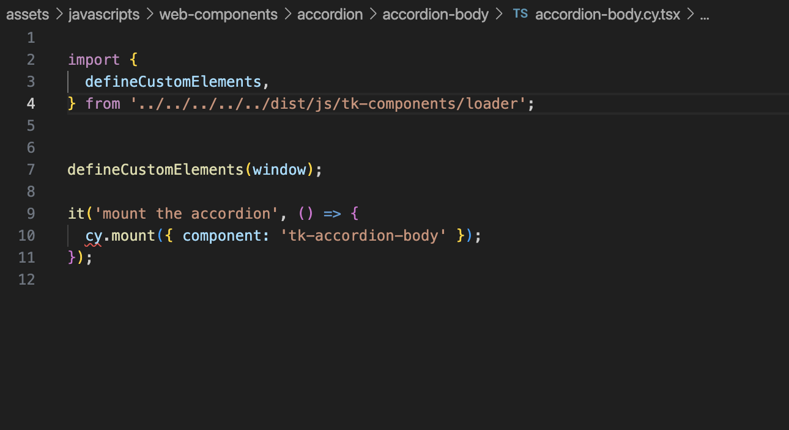Select accordion-body.cy.tsx in the breadcrumb
789x430 pixels.
607,14
